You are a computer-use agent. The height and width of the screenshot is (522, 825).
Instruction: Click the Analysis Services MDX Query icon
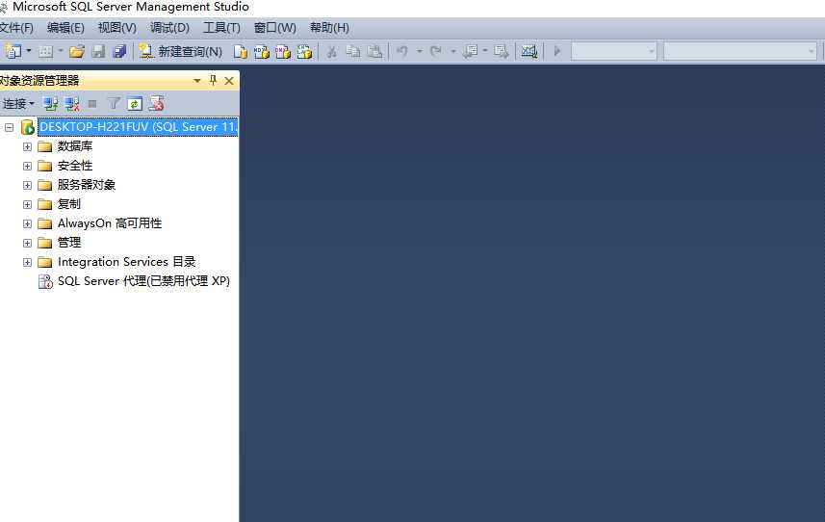coord(262,52)
